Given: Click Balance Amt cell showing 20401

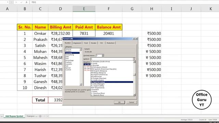Looking at the screenshot, I should coord(109,33).
